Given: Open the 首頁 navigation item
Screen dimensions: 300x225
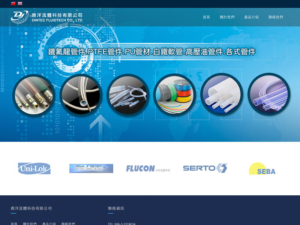Looking at the screenshot, I should coord(206,17).
